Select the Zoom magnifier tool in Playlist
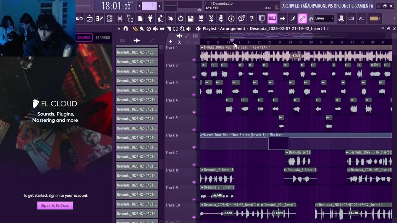The width and height of the screenshot is (397, 223). 182,28
